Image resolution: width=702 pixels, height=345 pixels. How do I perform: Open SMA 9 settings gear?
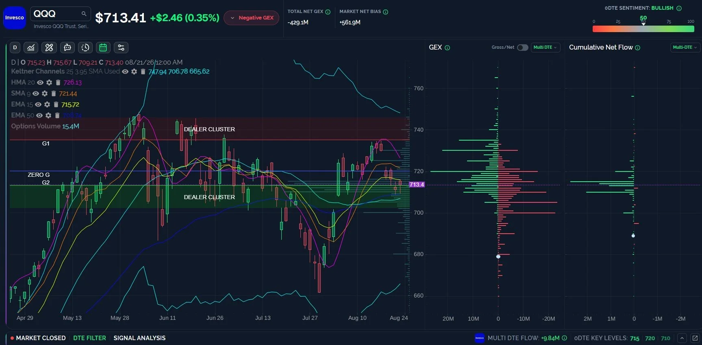pyautogui.click(x=45, y=93)
